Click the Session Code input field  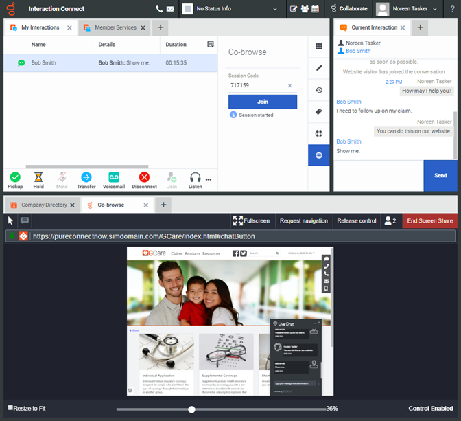[257, 86]
